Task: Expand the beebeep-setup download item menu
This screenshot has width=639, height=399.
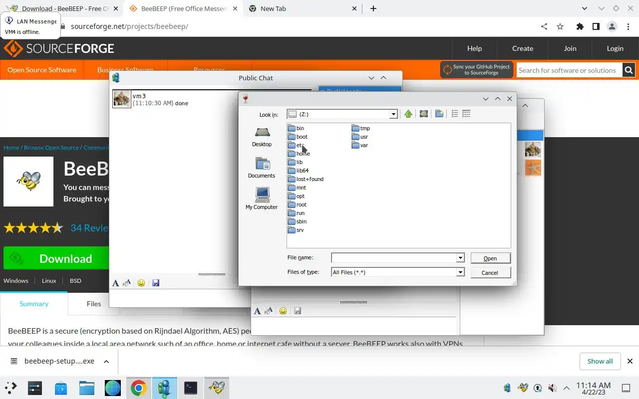Action: (106, 361)
